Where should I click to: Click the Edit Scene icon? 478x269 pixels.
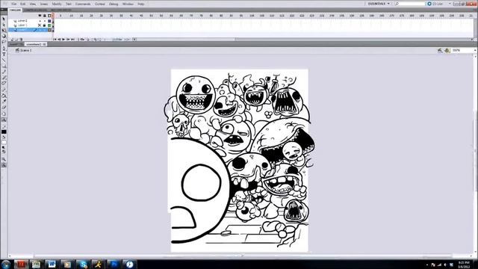click(x=440, y=50)
